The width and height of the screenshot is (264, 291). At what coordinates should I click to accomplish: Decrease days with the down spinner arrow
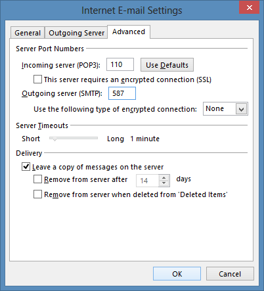[164, 183]
